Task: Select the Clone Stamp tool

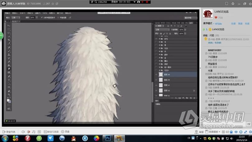Action: tap(9, 55)
